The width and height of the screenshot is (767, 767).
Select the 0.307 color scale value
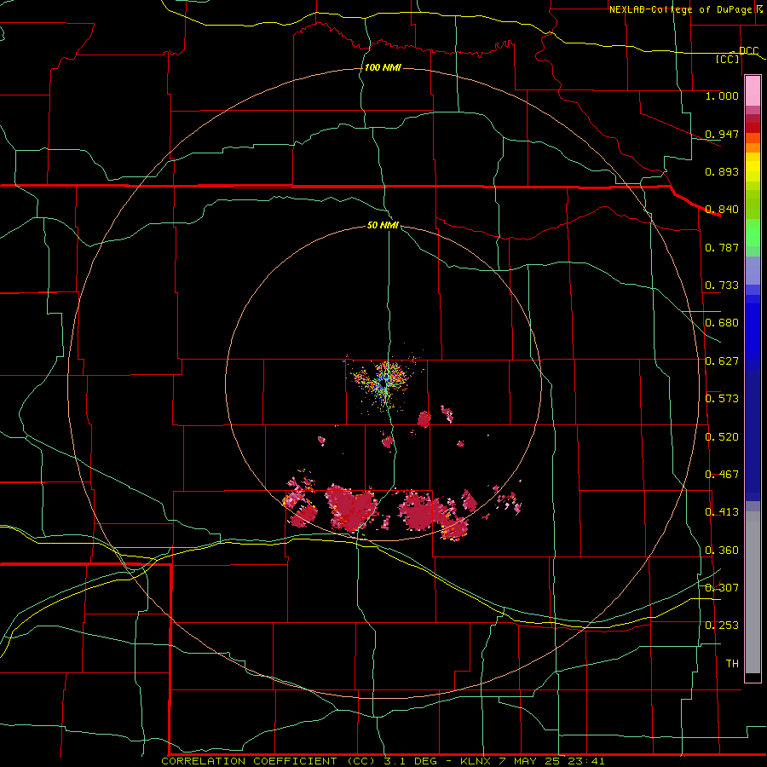(x=722, y=588)
